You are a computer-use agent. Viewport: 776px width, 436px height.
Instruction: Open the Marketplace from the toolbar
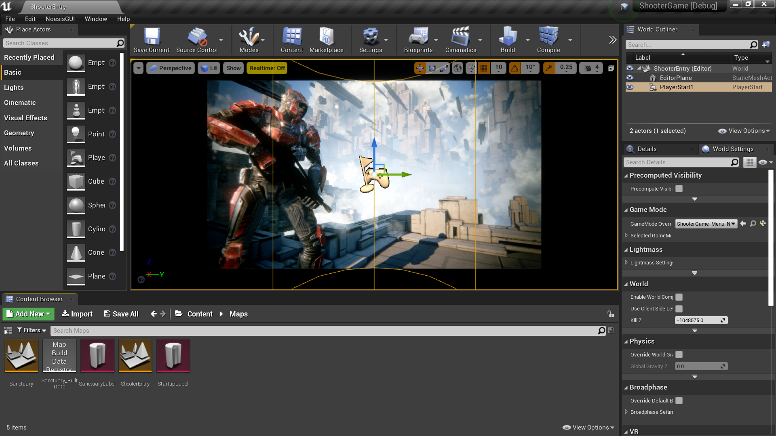pyautogui.click(x=326, y=40)
